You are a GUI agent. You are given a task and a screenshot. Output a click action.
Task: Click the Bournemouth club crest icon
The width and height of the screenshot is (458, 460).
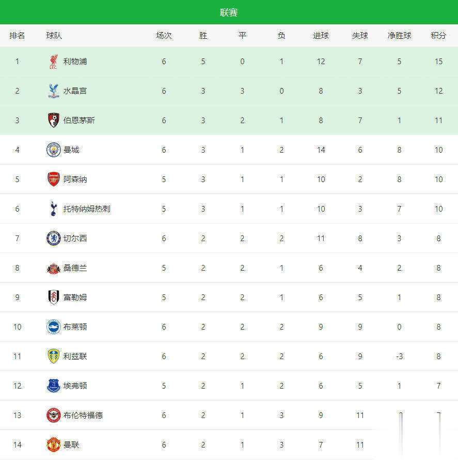tap(53, 121)
